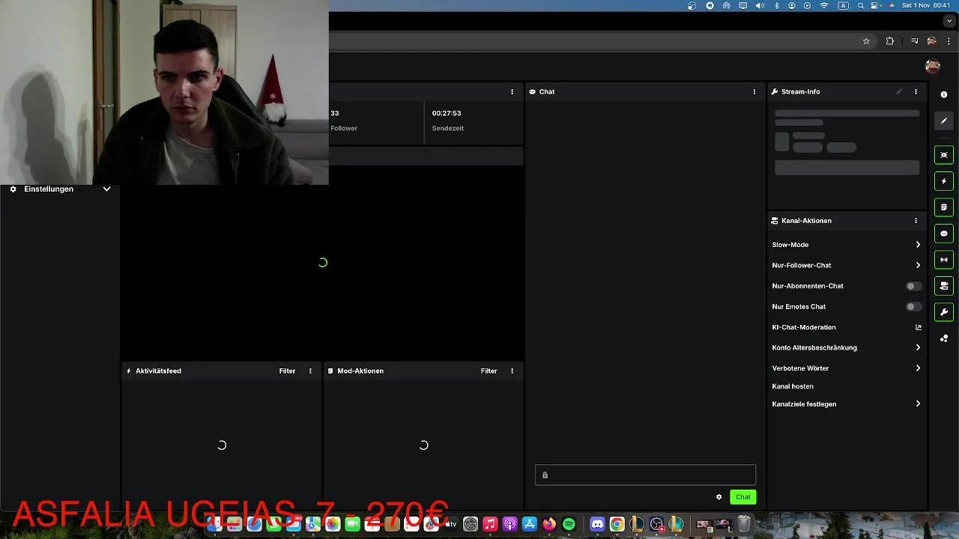This screenshot has height=539, width=959.
Task: Open Spotify from the dock
Action: [569, 524]
